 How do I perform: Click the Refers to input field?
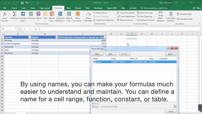coord(137,106)
